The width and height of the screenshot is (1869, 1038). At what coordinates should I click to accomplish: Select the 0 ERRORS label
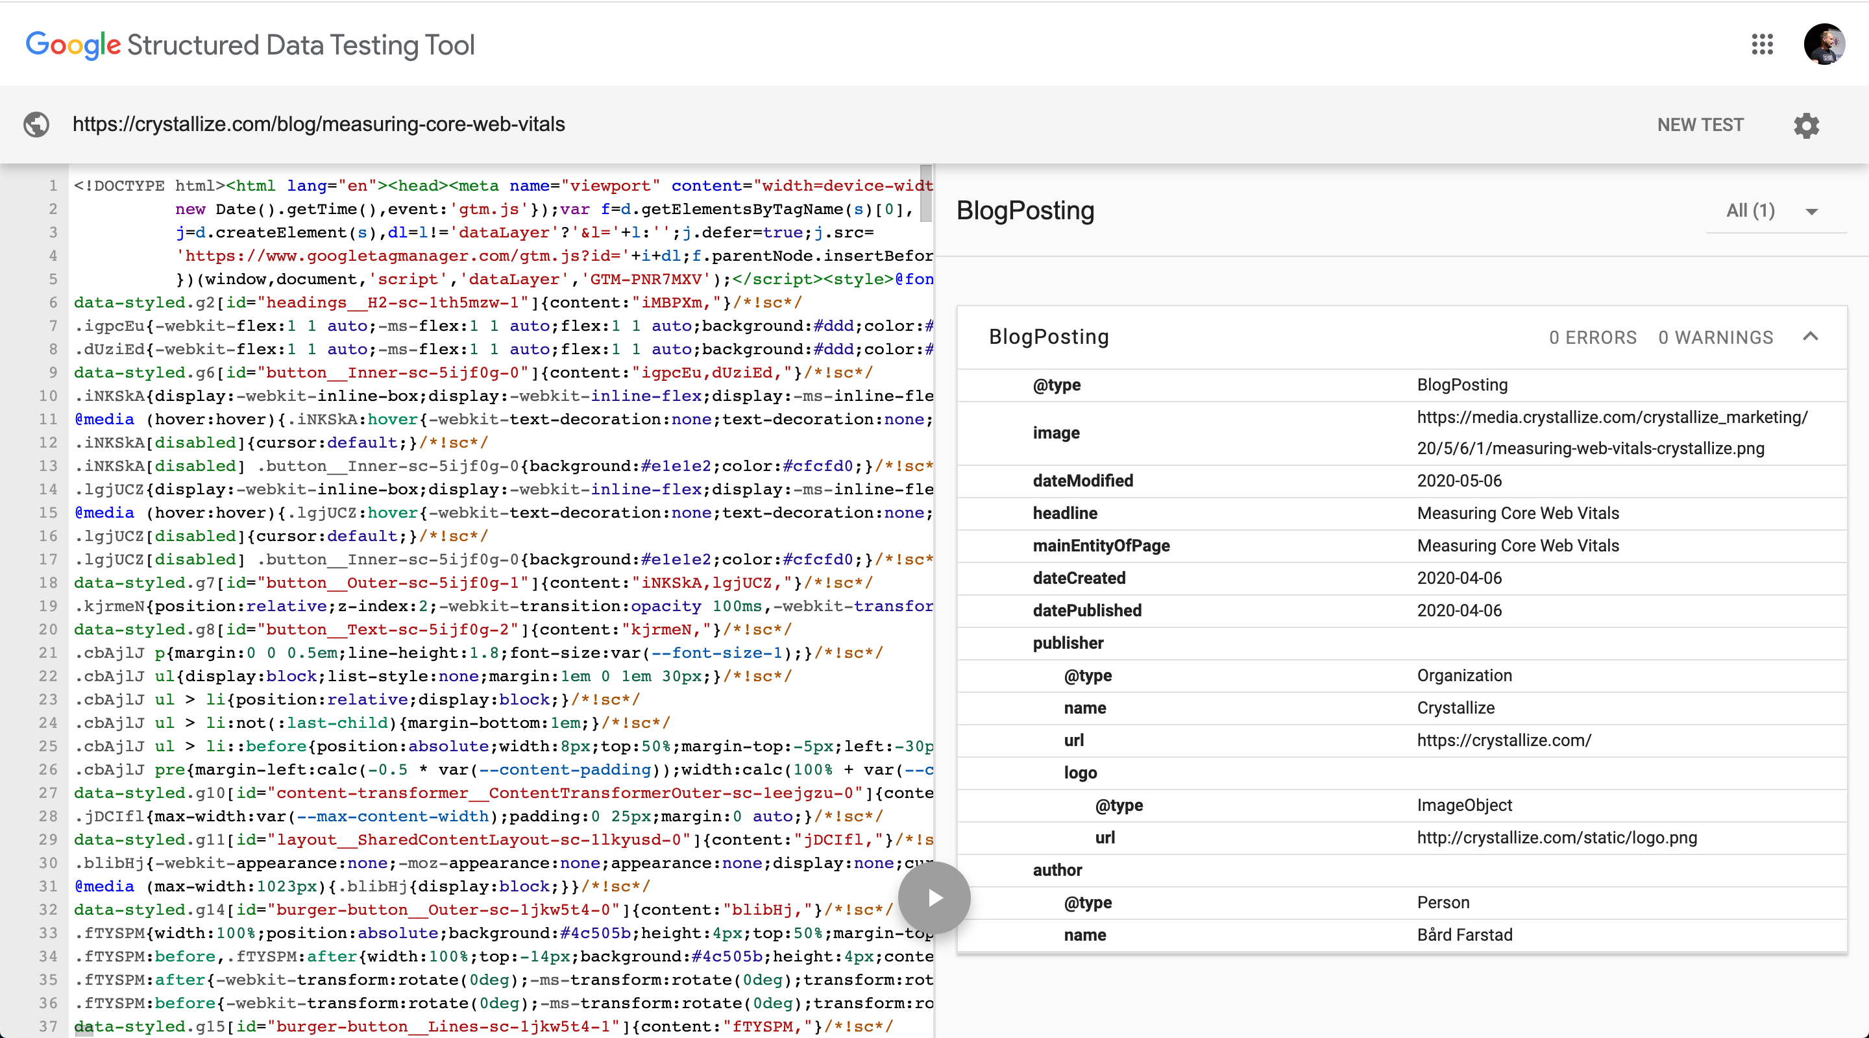1593,337
